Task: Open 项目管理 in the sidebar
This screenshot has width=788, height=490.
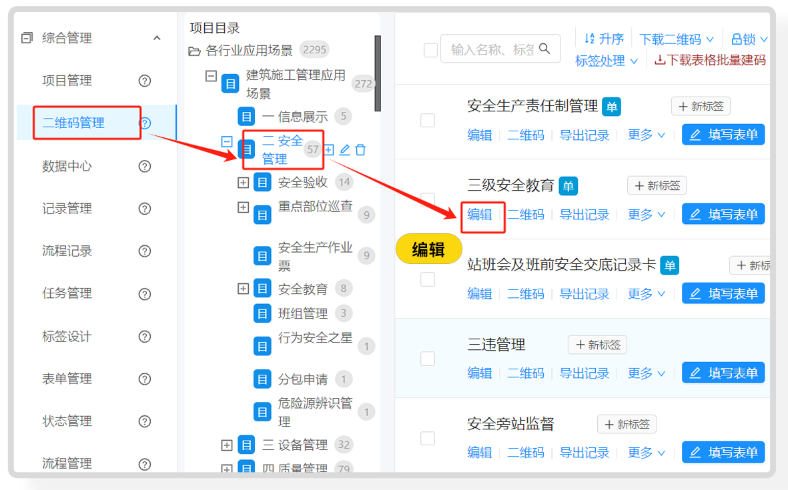Action: tap(67, 80)
